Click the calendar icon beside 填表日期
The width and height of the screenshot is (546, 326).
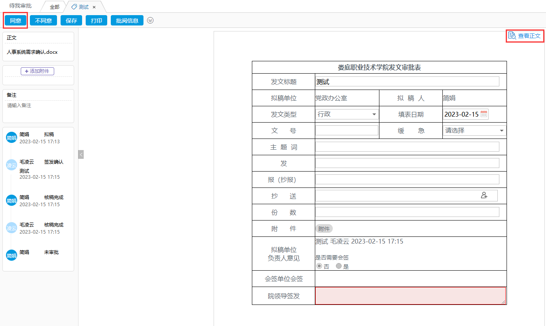click(x=484, y=114)
